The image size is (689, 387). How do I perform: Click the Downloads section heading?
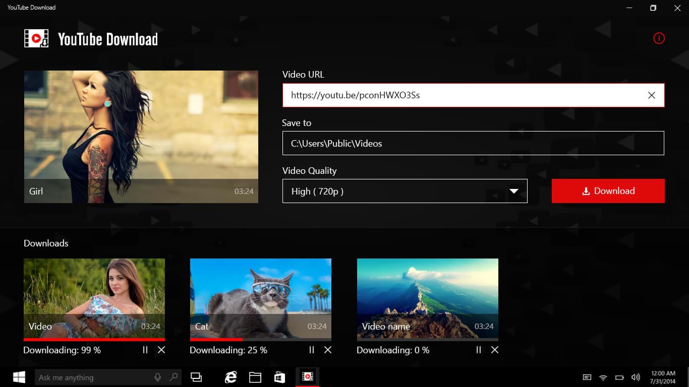[46, 243]
